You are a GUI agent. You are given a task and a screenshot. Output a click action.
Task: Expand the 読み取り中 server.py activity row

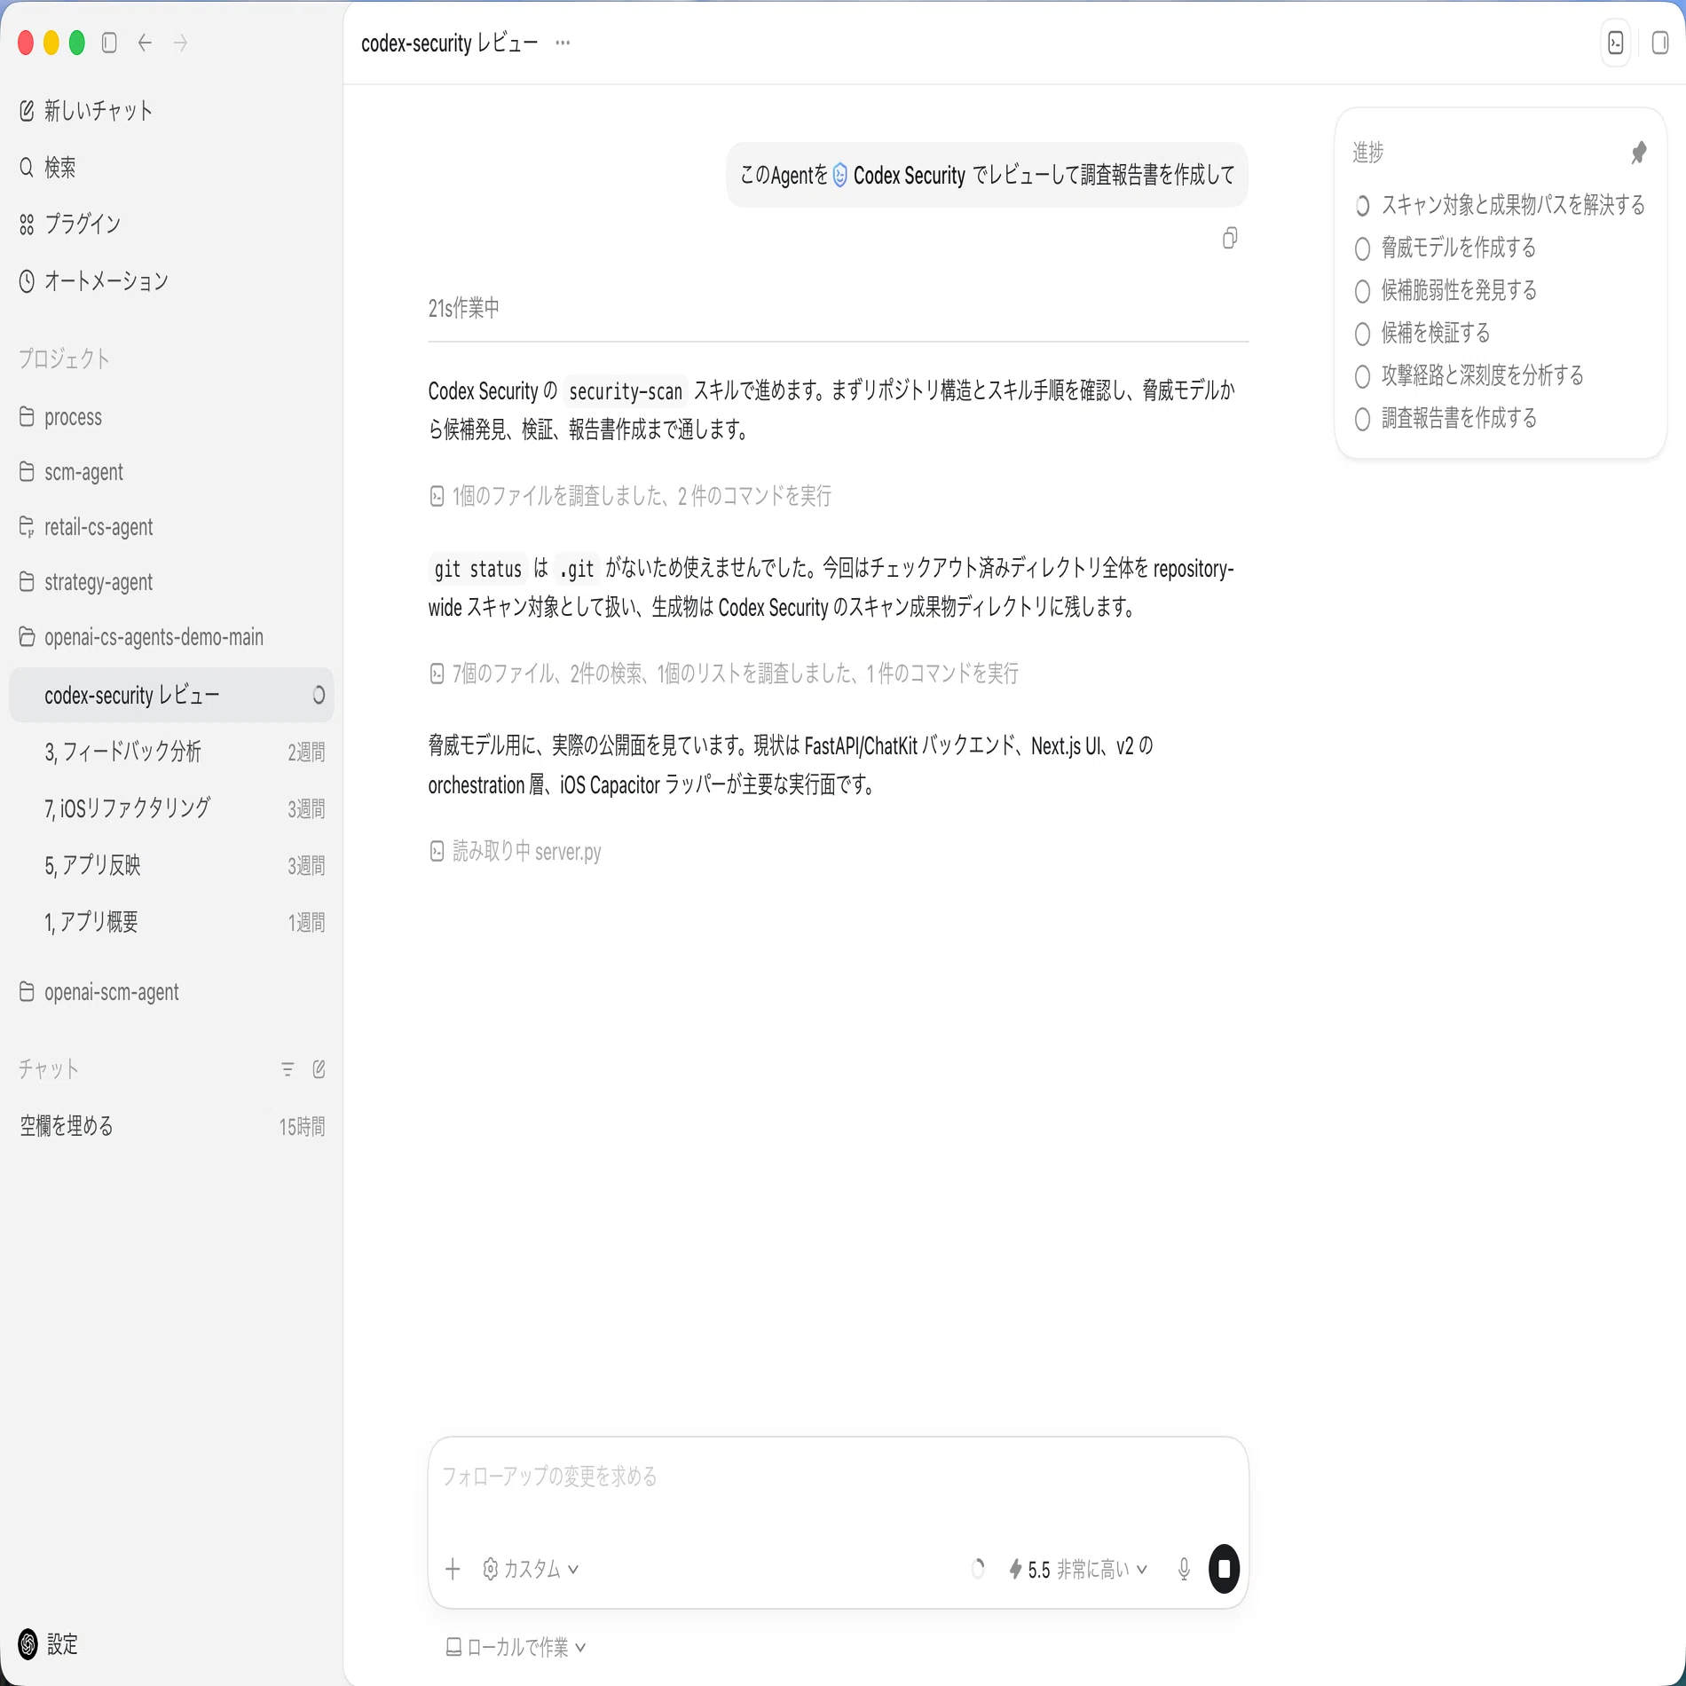pyautogui.click(x=515, y=852)
